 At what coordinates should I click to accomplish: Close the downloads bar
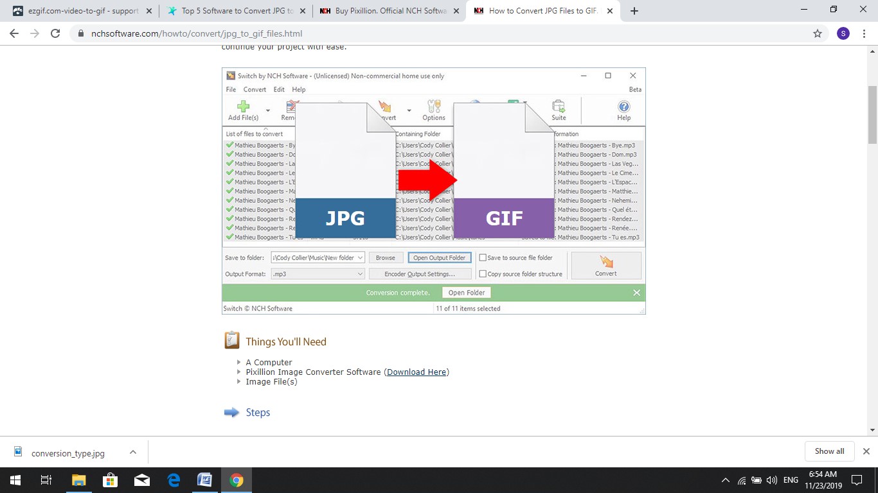pyautogui.click(x=866, y=451)
